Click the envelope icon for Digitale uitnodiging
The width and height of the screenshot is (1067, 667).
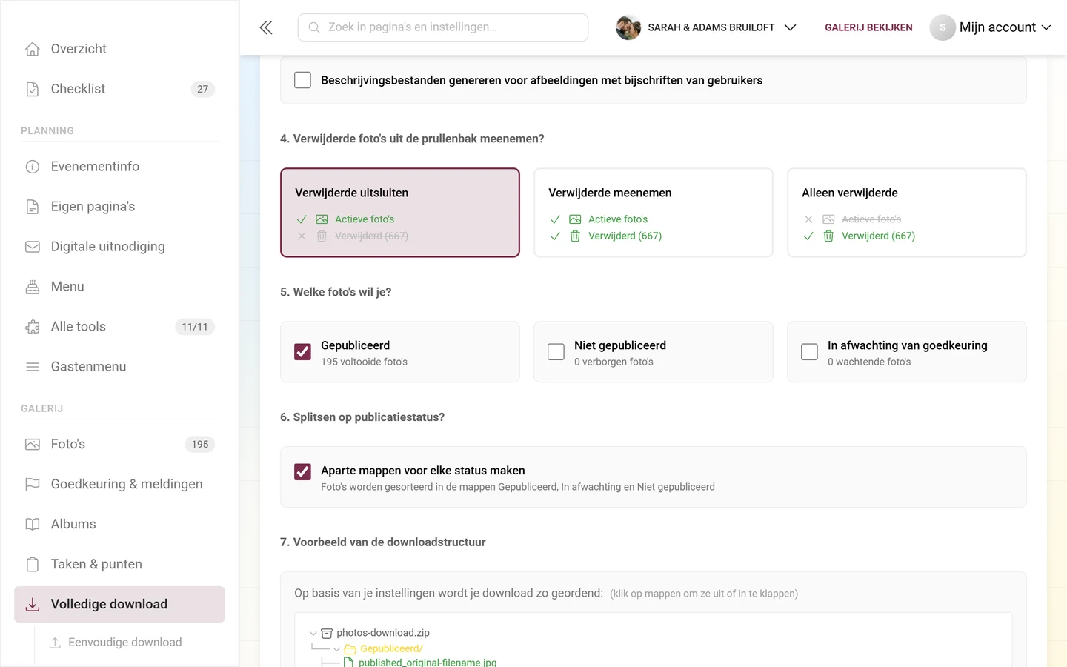pyautogui.click(x=33, y=247)
